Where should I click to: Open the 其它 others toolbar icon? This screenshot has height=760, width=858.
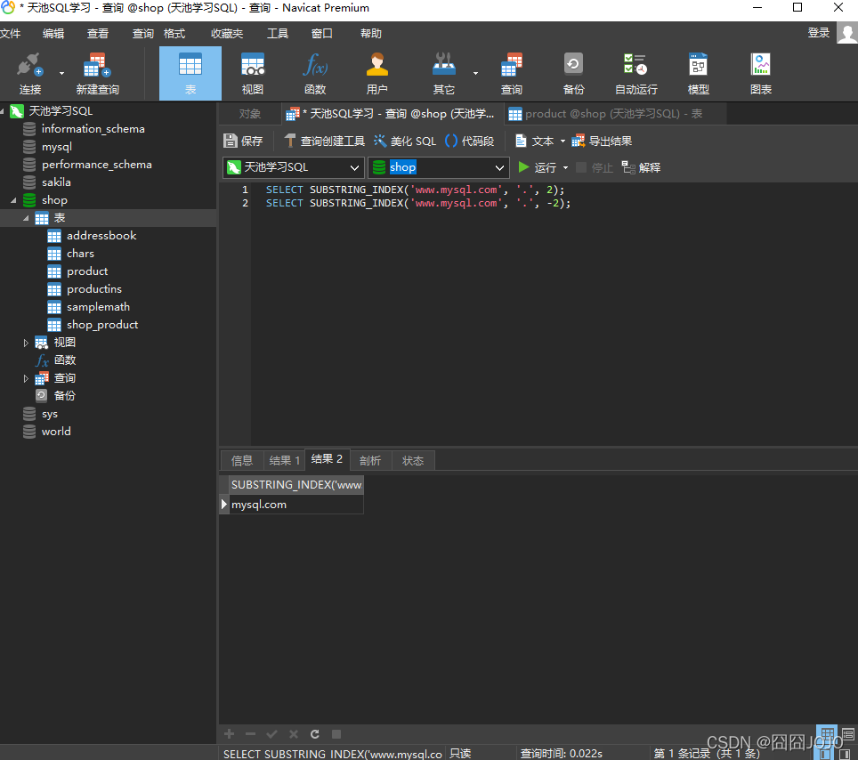(444, 73)
